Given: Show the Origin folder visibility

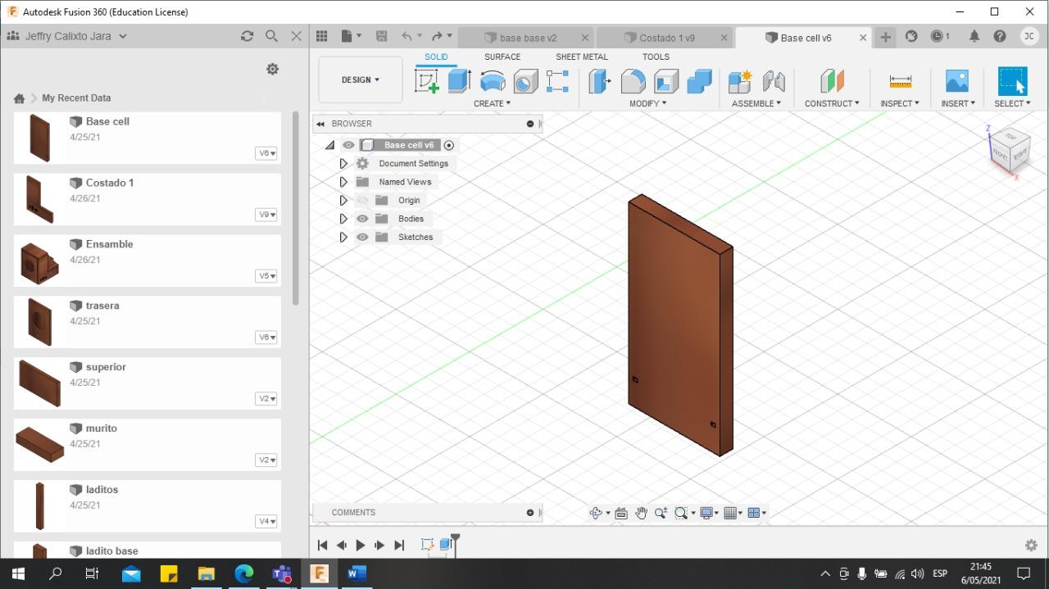Looking at the screenshot, I should pos(362,200).
